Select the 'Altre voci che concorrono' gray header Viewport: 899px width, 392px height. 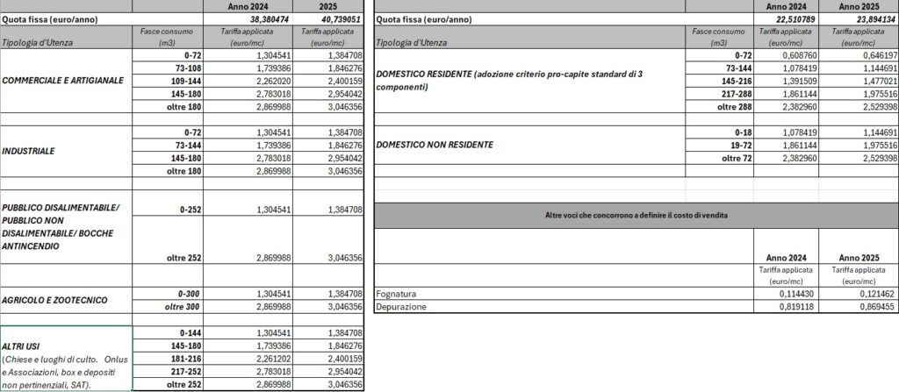point(636,215)
